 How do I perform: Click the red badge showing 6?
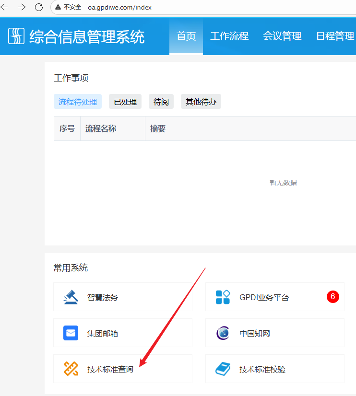(x=333, y=297)
